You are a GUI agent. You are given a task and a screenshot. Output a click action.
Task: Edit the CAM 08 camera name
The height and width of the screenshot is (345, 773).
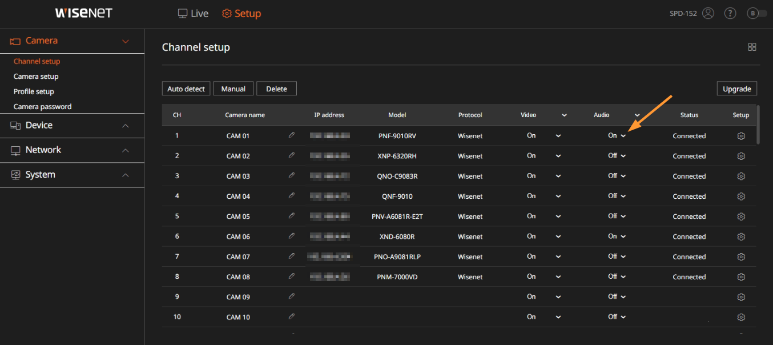pos(292,276)
